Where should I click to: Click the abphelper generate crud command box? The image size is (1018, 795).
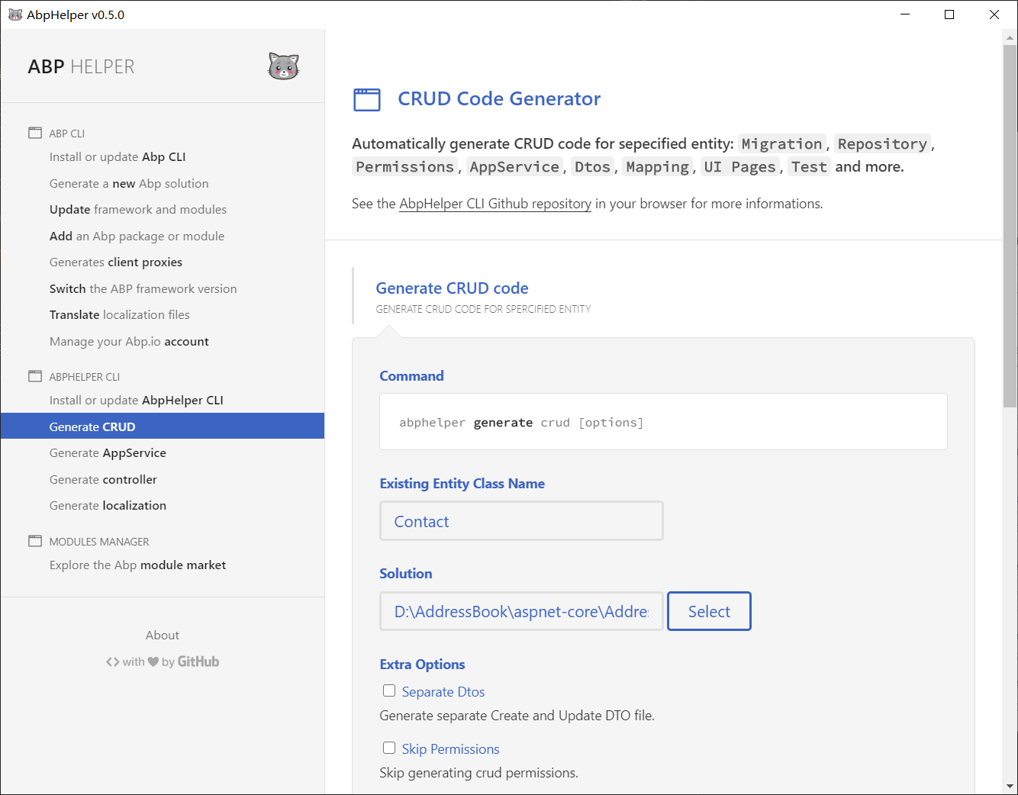663,422
